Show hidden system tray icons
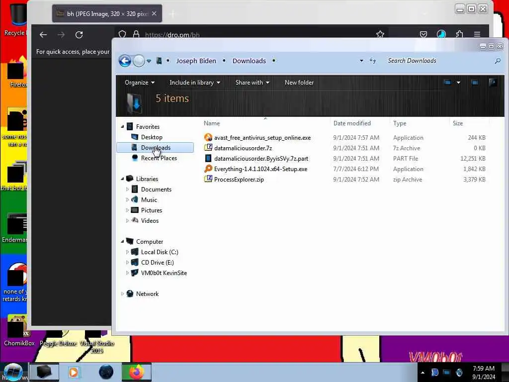This screenshot has width=509, height=382. click(423, 373)
